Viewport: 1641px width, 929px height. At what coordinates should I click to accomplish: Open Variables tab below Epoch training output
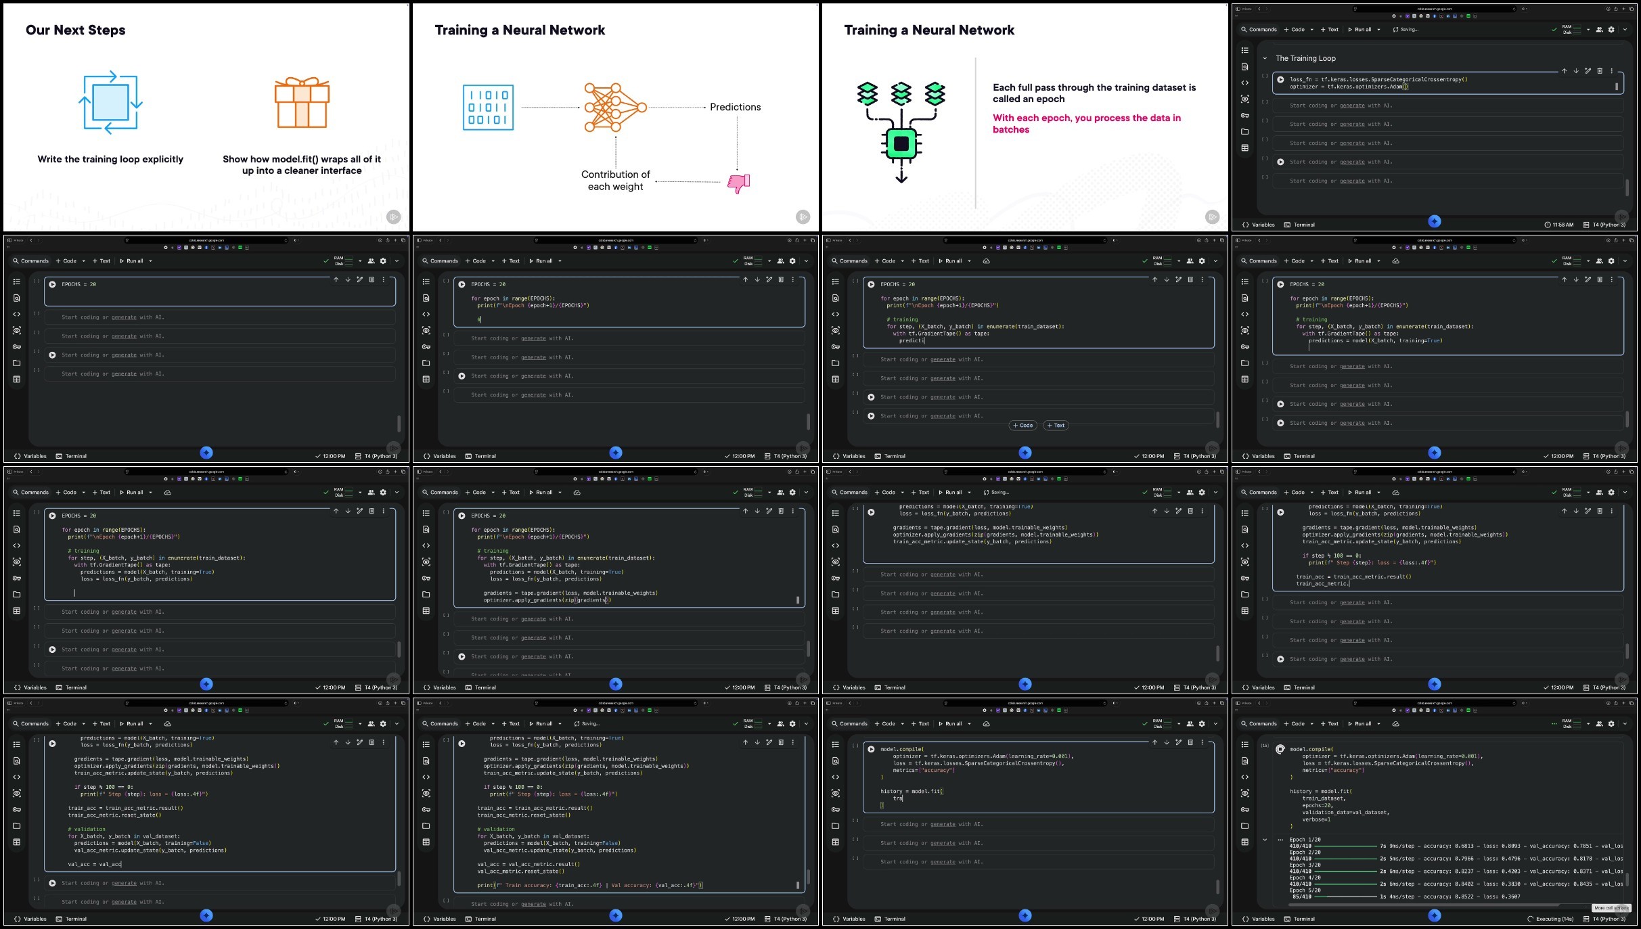click(1259, 919)
